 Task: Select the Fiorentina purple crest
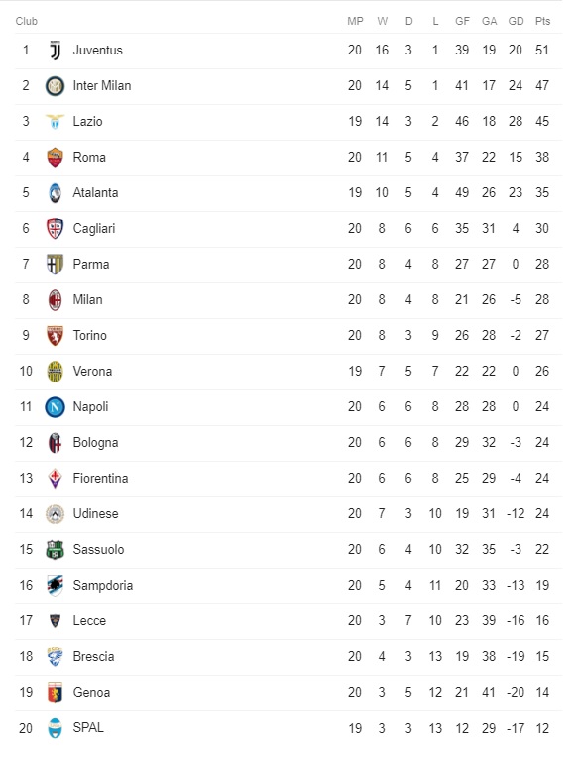56,479
